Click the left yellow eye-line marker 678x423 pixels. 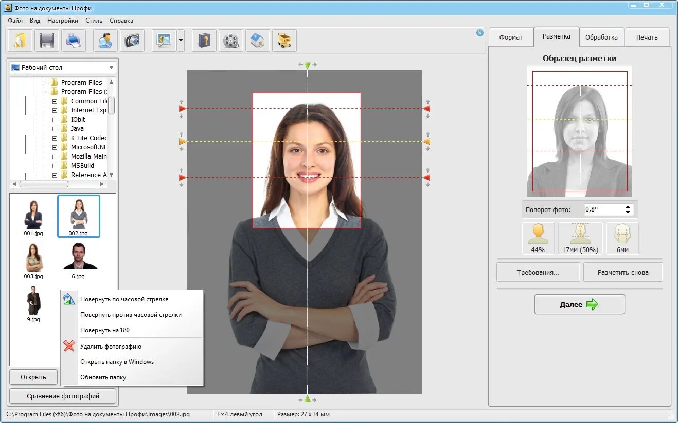[x=183, y=141]
